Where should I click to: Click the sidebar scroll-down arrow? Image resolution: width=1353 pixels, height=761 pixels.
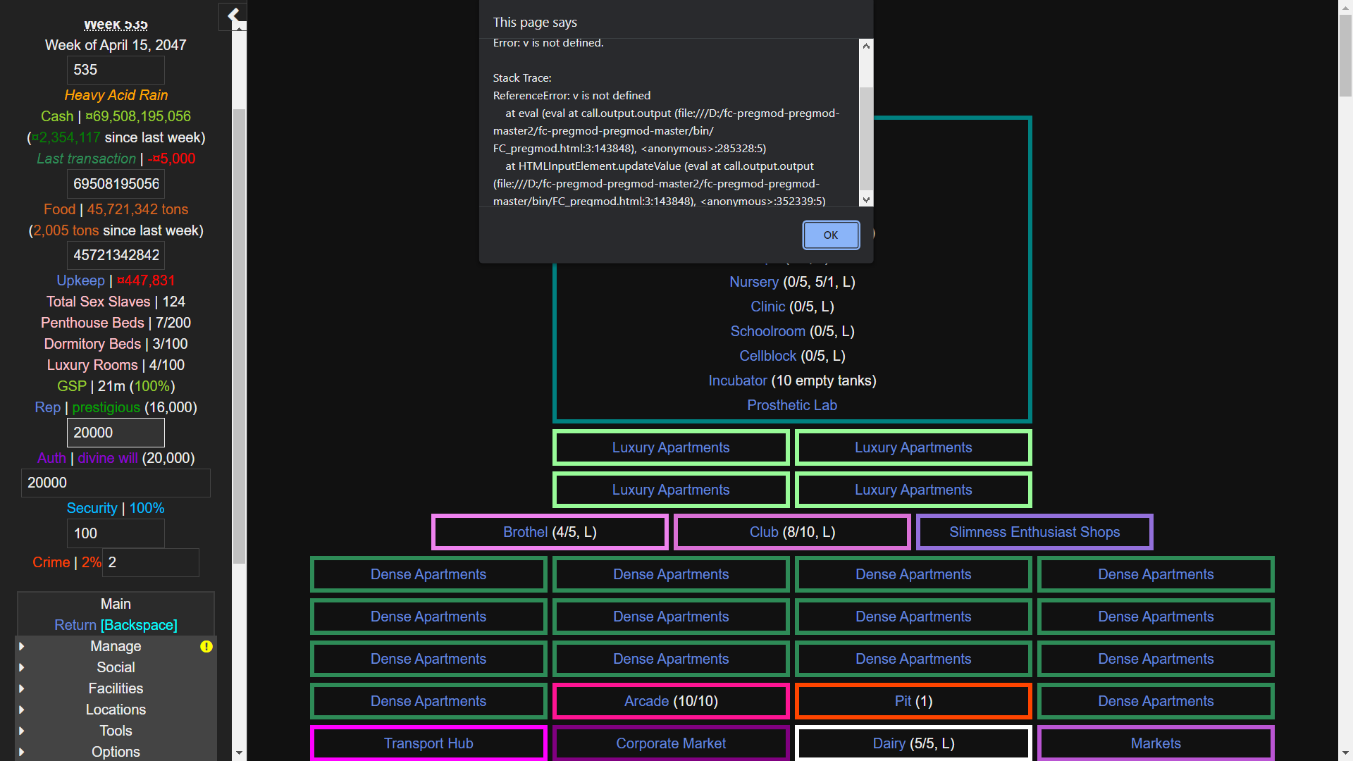(239, 753)
